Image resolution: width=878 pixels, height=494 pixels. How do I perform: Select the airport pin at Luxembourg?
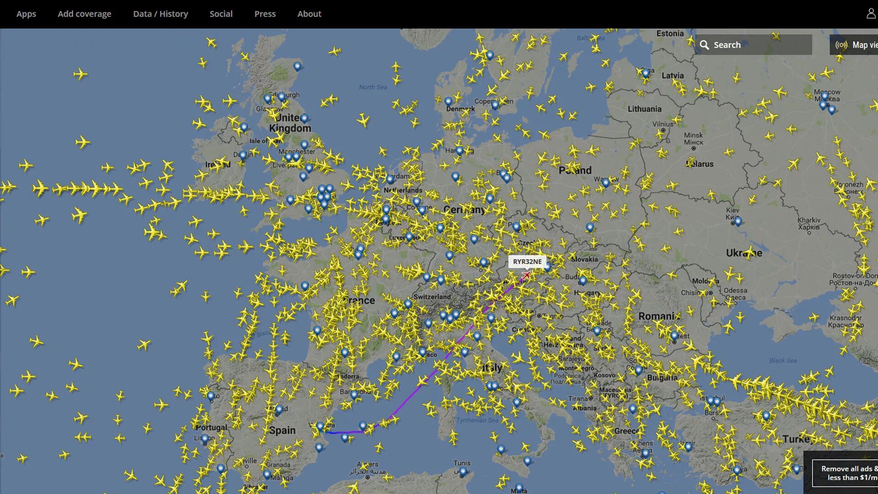(x=409, y=236)
